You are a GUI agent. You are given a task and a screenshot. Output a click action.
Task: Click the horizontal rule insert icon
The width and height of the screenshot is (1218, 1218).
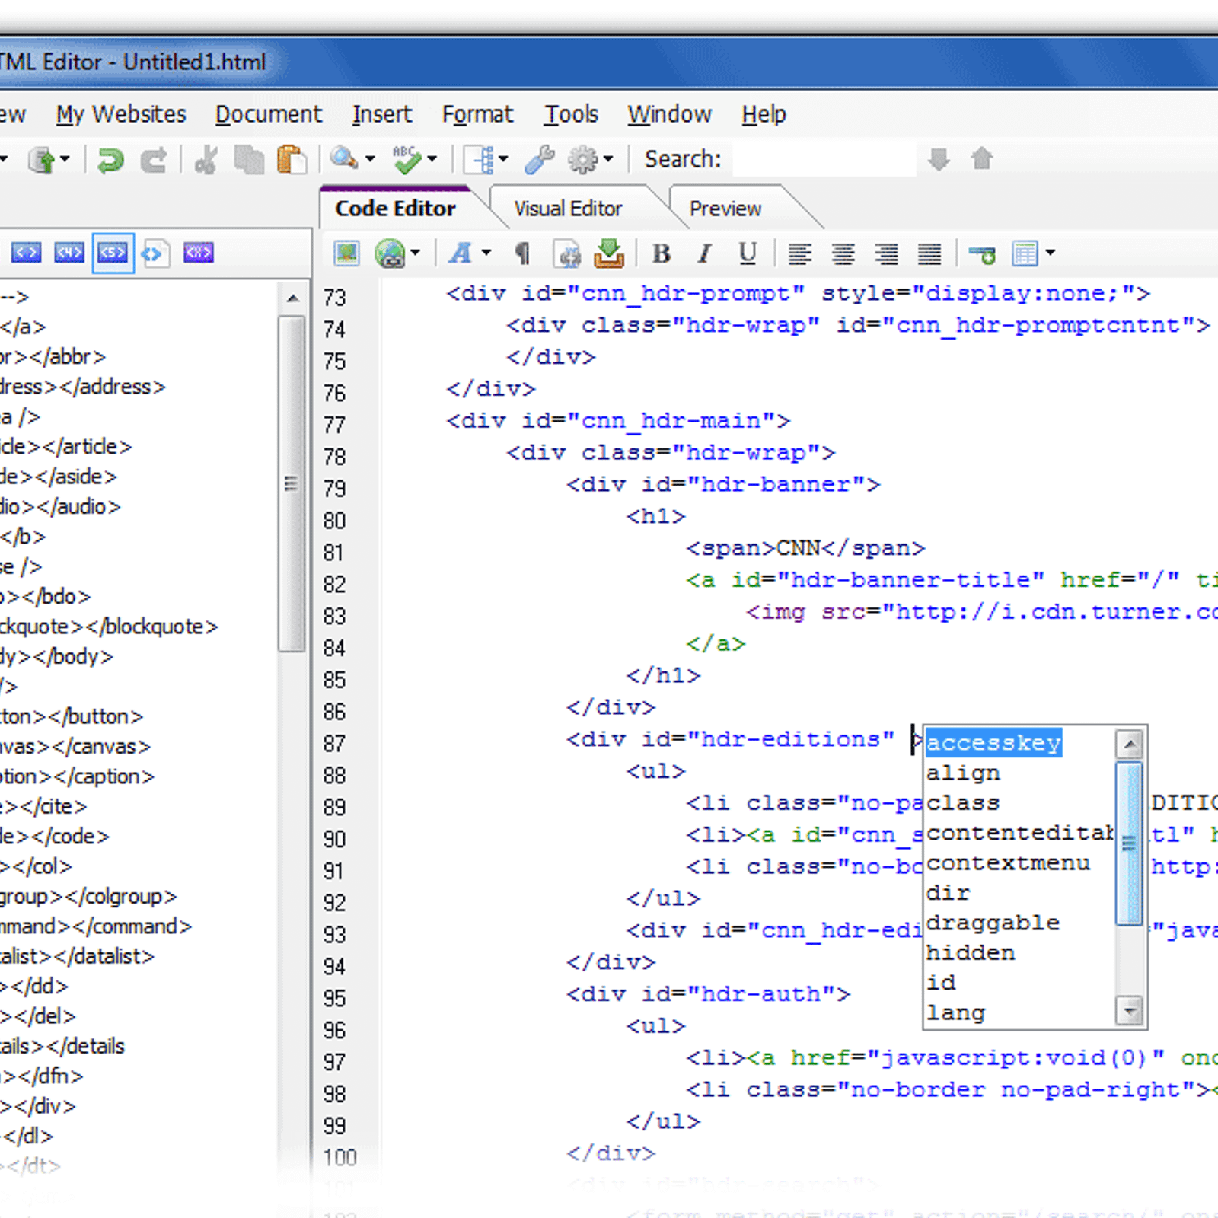tap(982, 254)
